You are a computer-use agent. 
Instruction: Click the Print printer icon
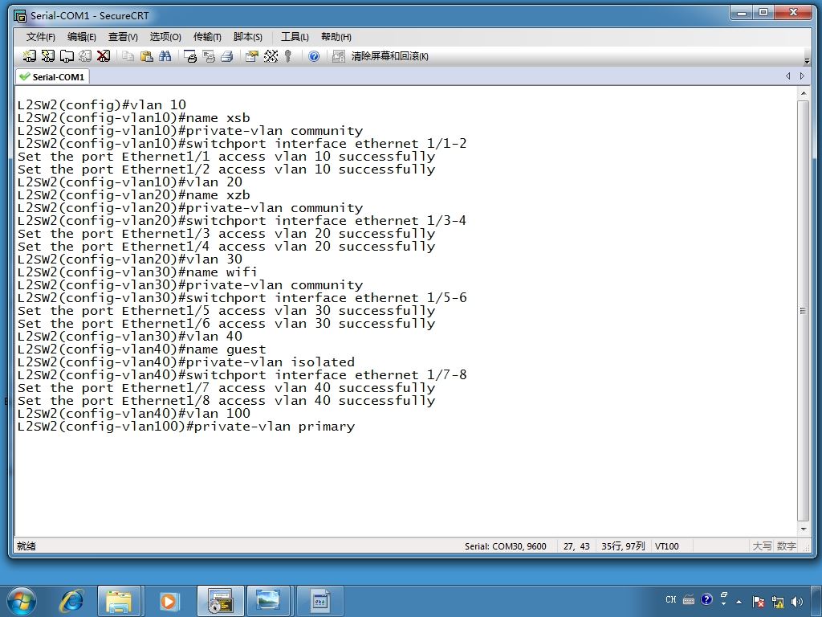tap(227, 56)
